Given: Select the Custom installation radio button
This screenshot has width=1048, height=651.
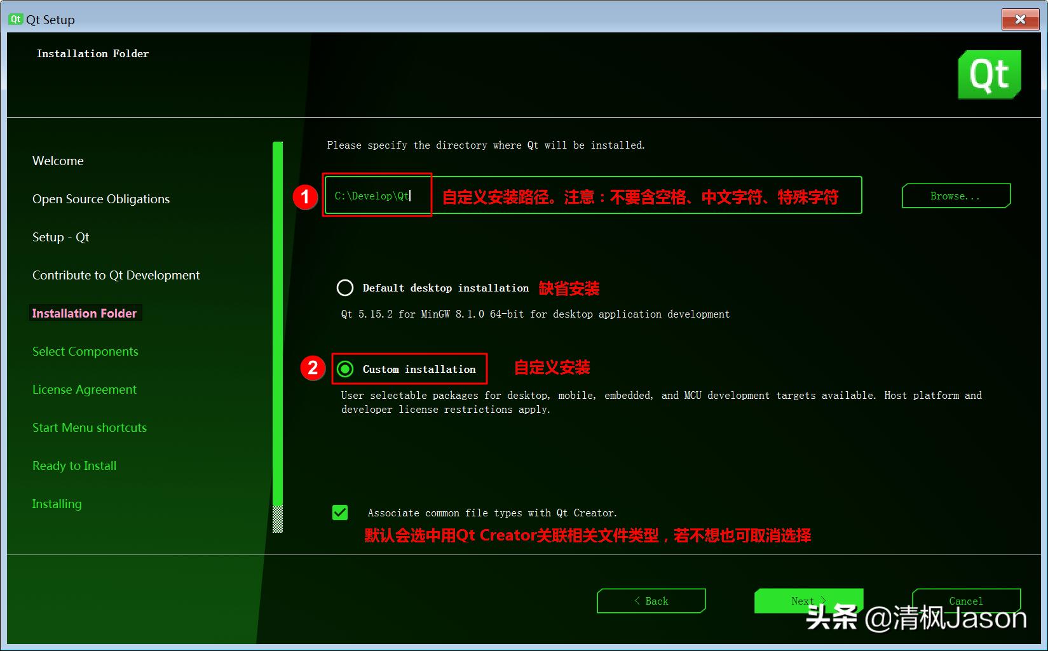Looking at the screenshot, I should click(x=345, y=368).
